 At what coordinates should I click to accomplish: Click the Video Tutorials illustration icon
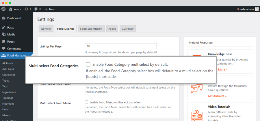196,115
